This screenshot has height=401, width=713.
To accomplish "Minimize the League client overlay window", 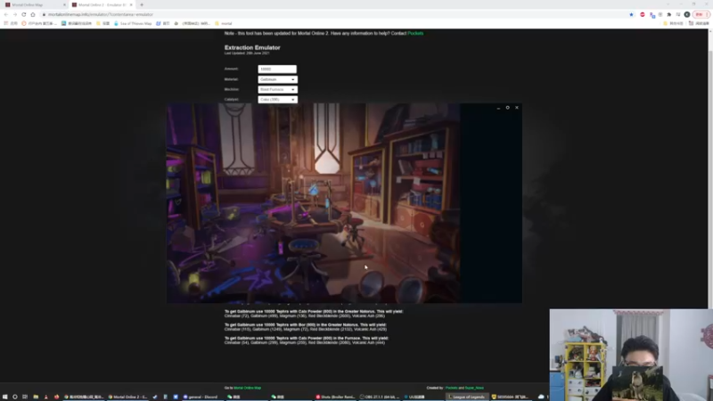I will click(x=498, y=108).
